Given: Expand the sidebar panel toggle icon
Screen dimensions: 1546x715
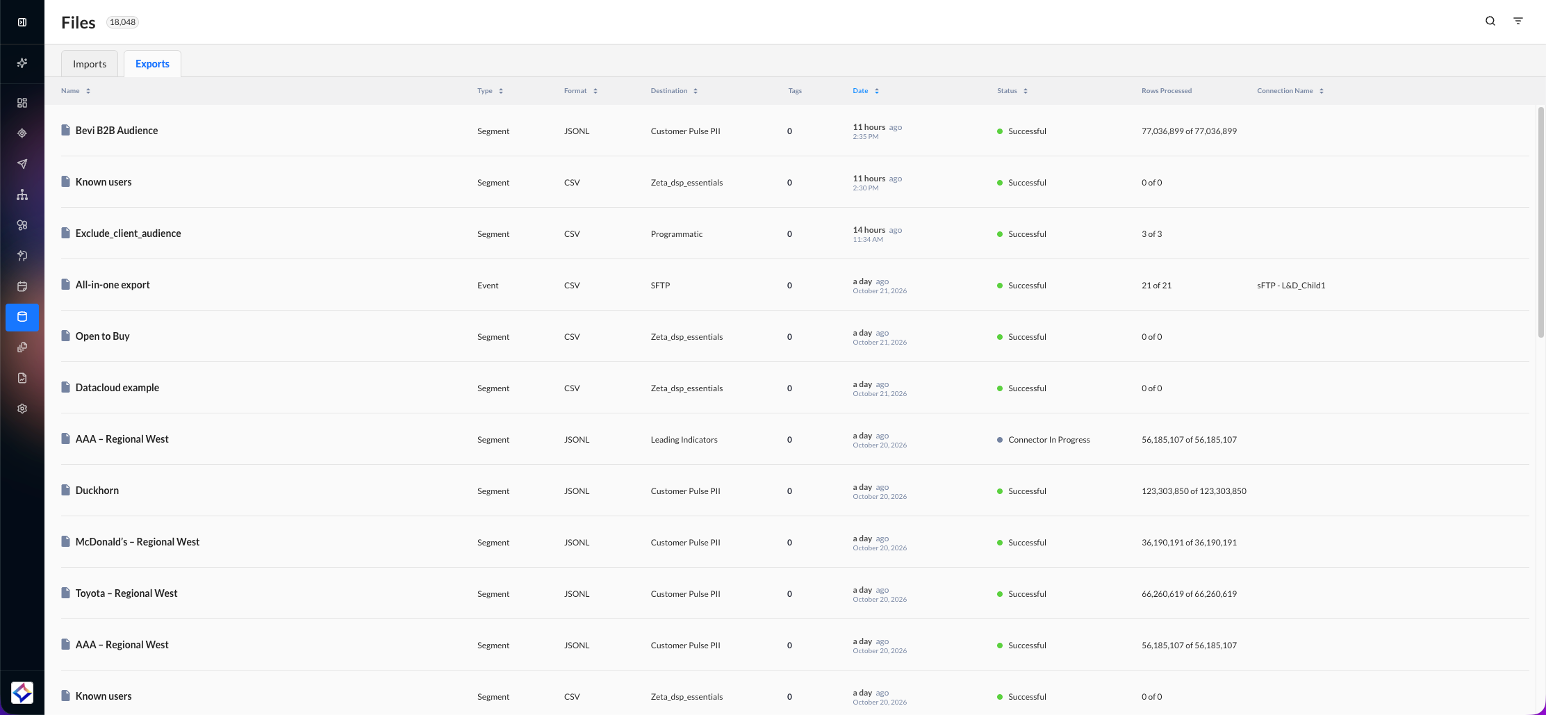Looking at the screenshot, I should coord(22,22).
